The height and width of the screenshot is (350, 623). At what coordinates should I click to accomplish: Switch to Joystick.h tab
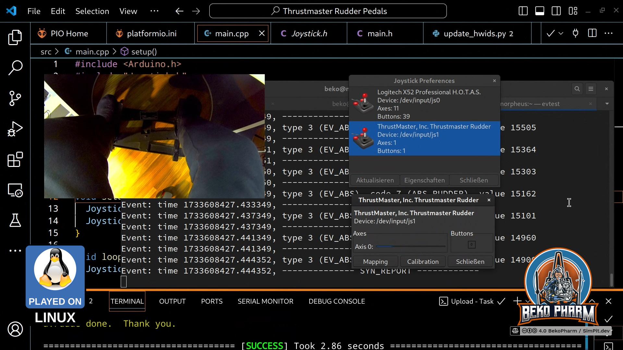pos(309,33)
